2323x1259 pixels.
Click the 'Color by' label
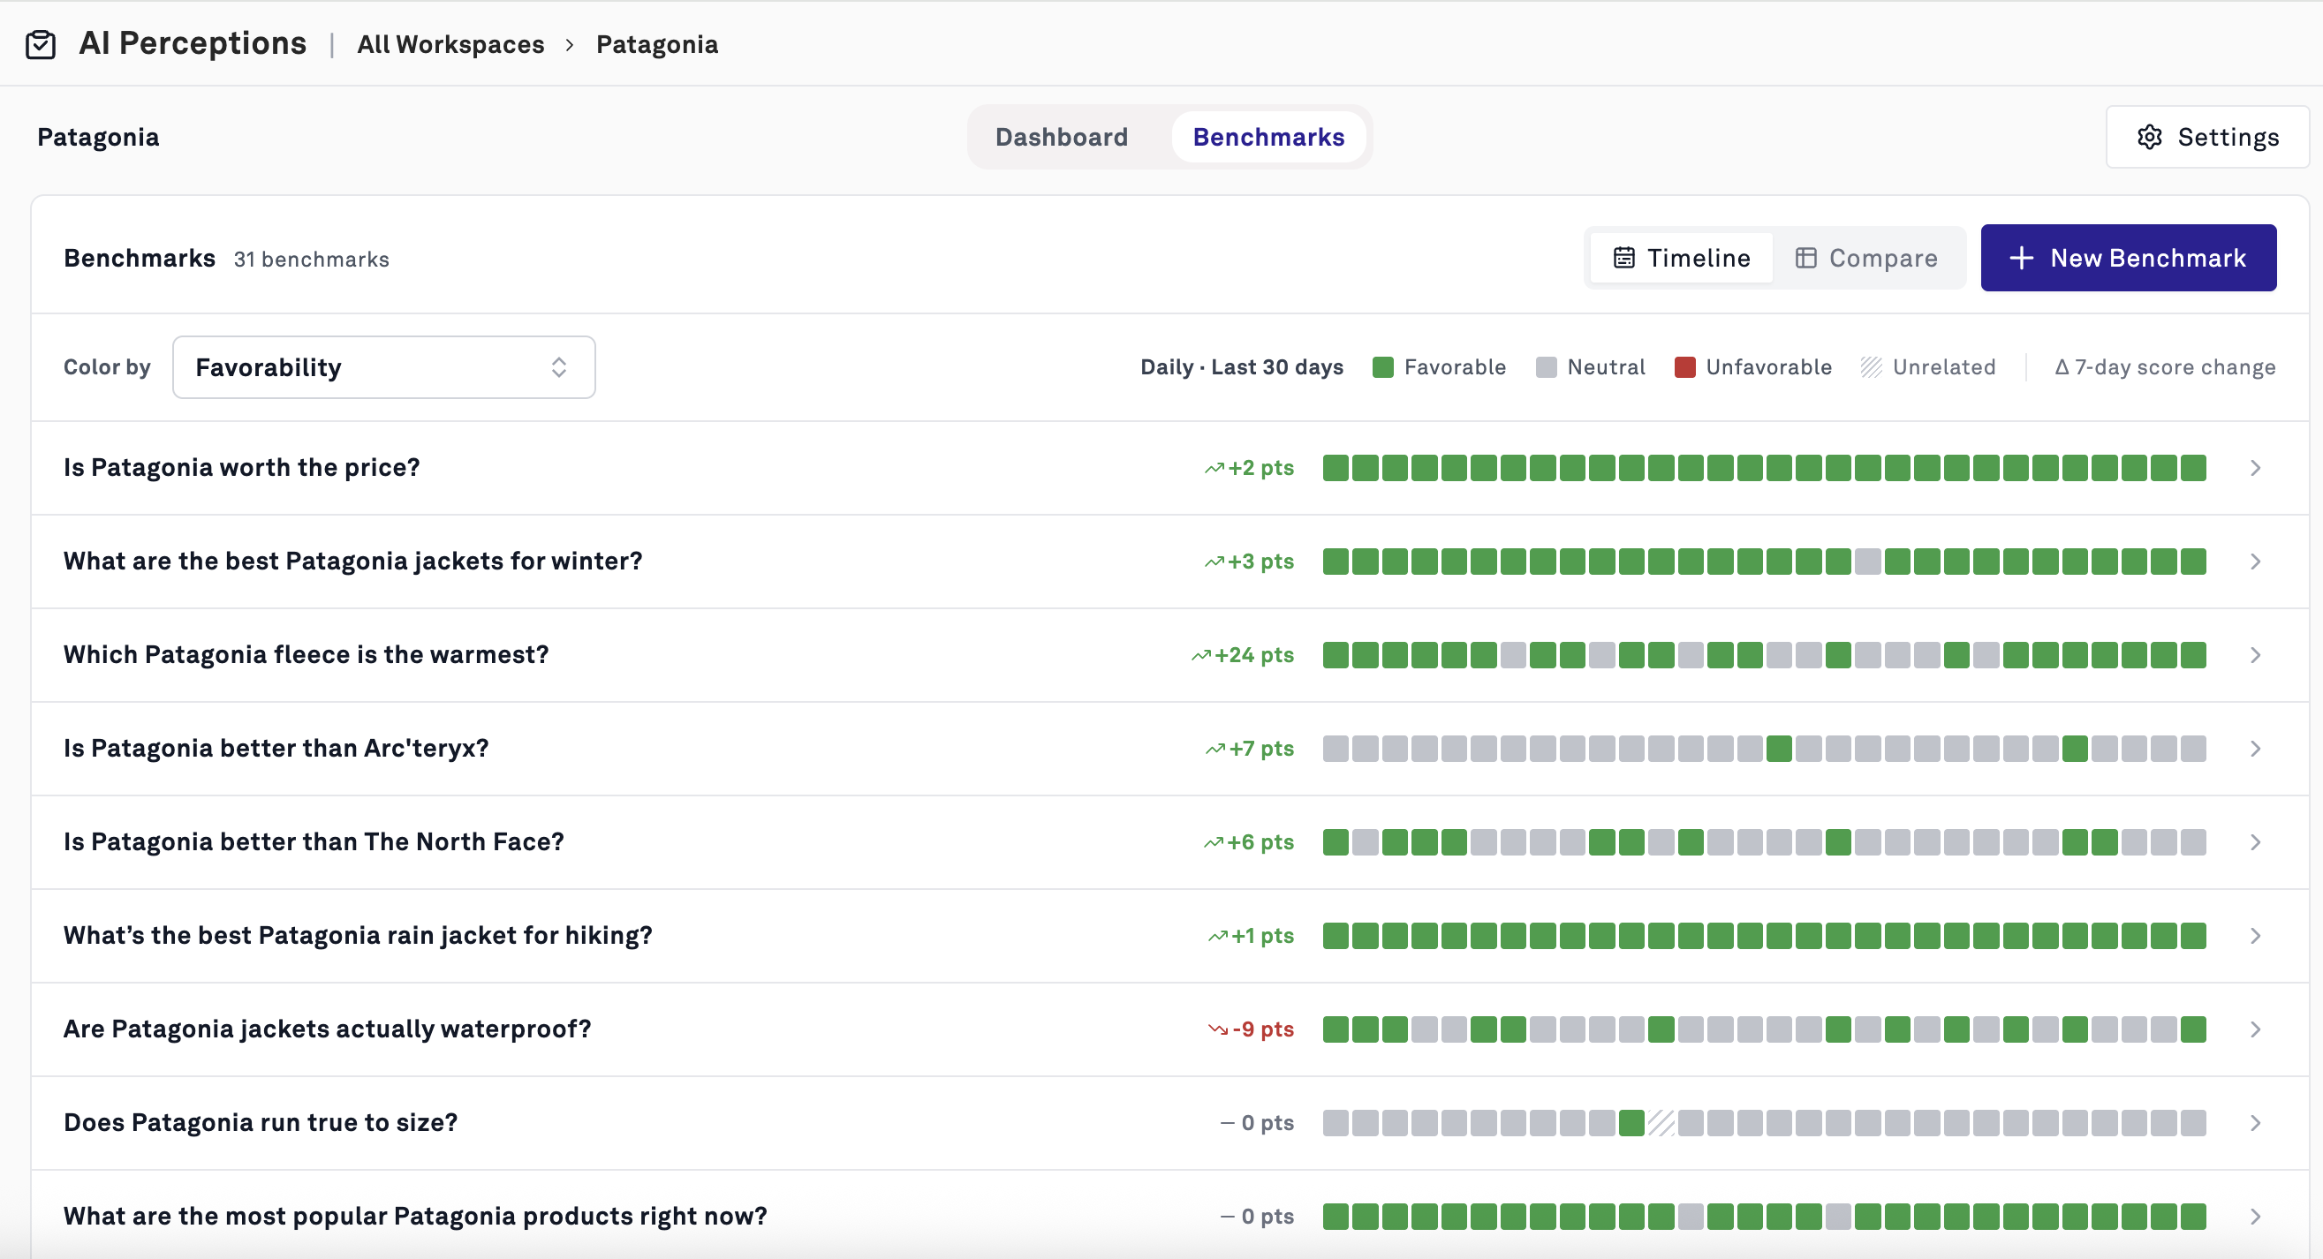pos(106,367)
